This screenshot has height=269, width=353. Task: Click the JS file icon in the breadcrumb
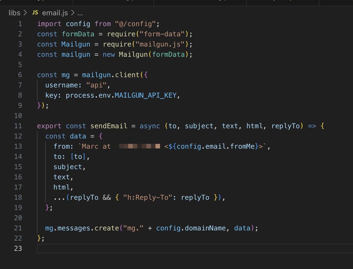click(35, 13)
